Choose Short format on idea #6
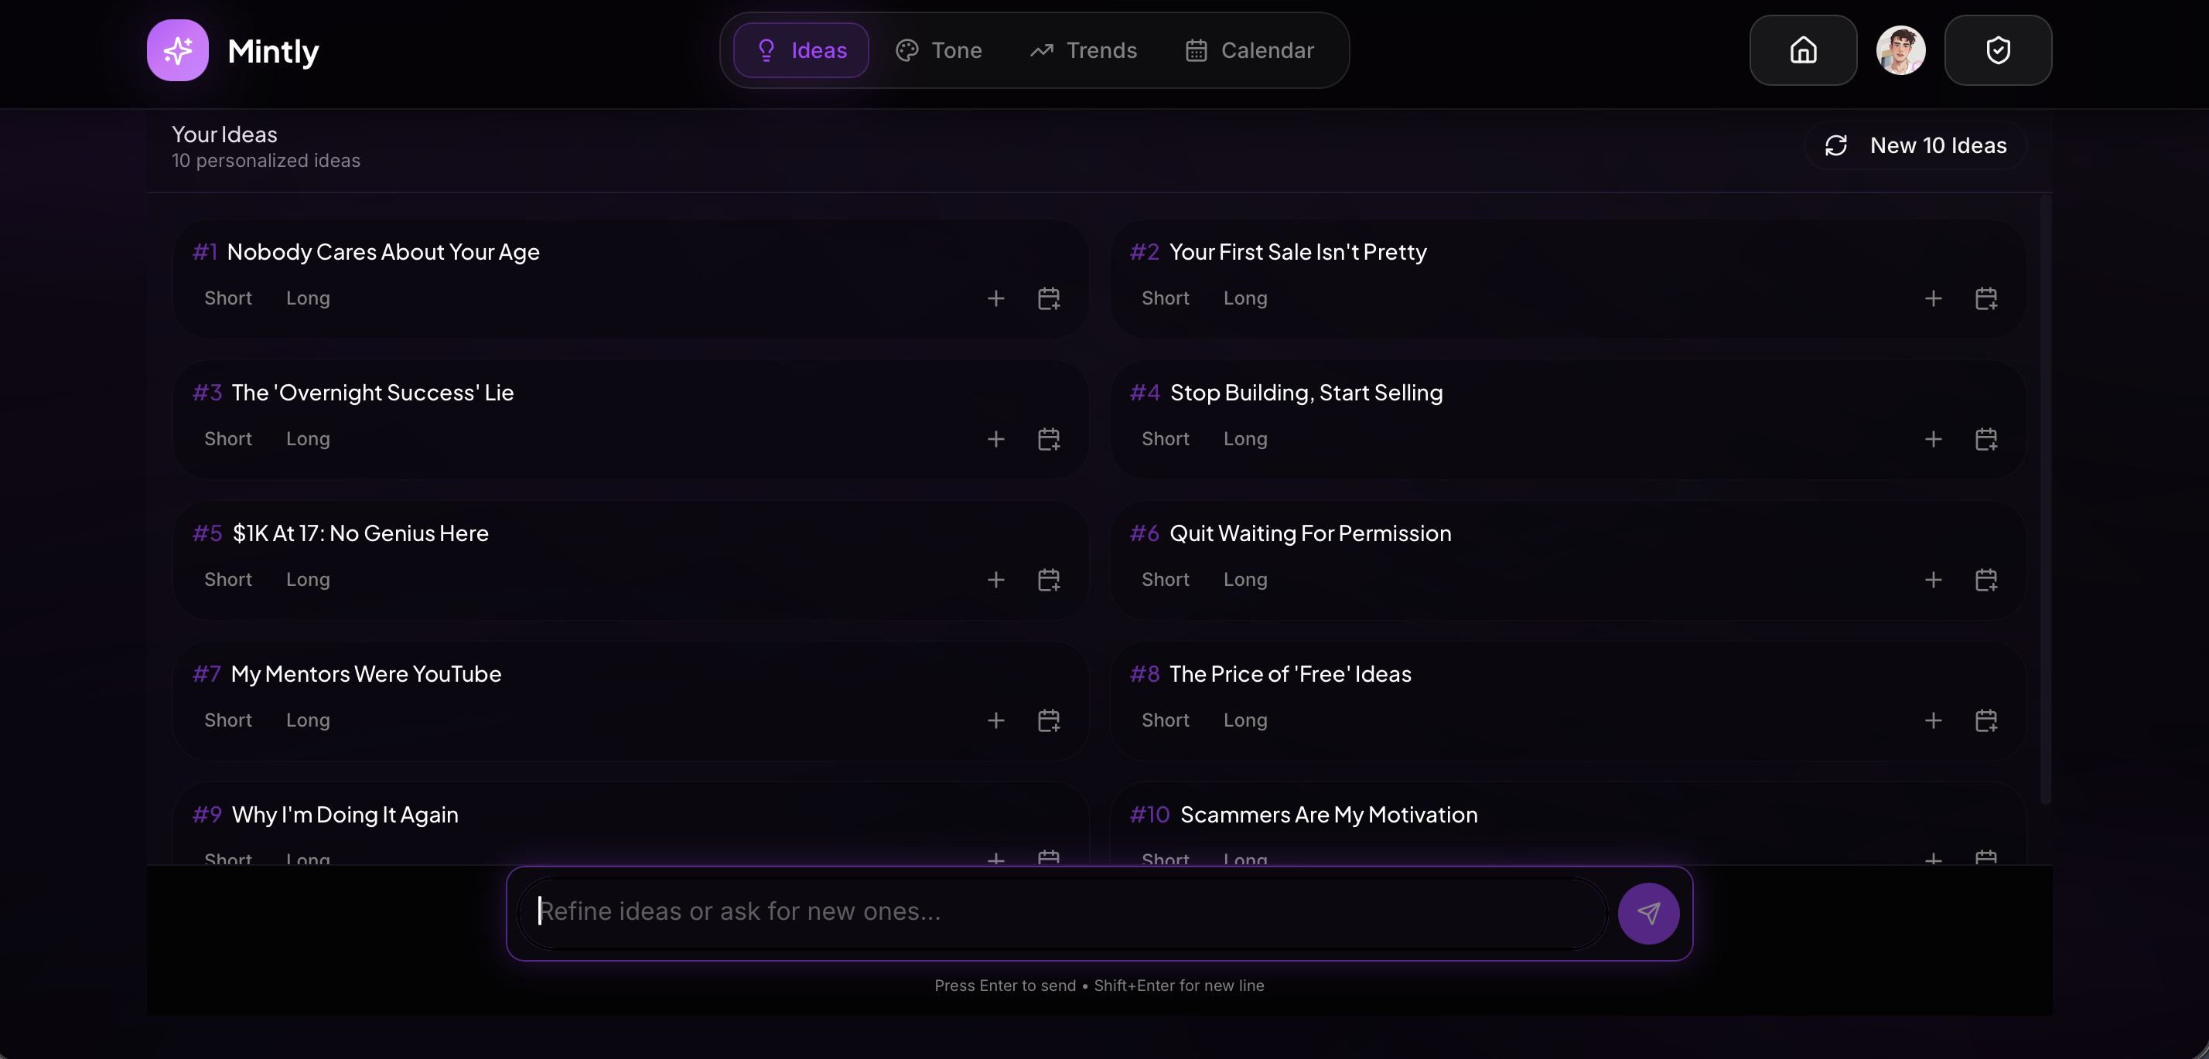The height and width of the screenshot is (1059, 2209). (1165, 579)
